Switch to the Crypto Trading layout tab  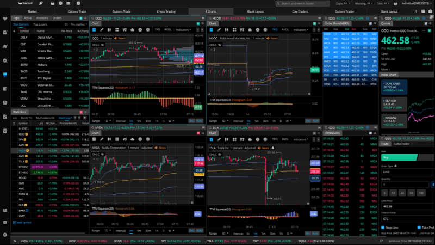coord(166,11)
